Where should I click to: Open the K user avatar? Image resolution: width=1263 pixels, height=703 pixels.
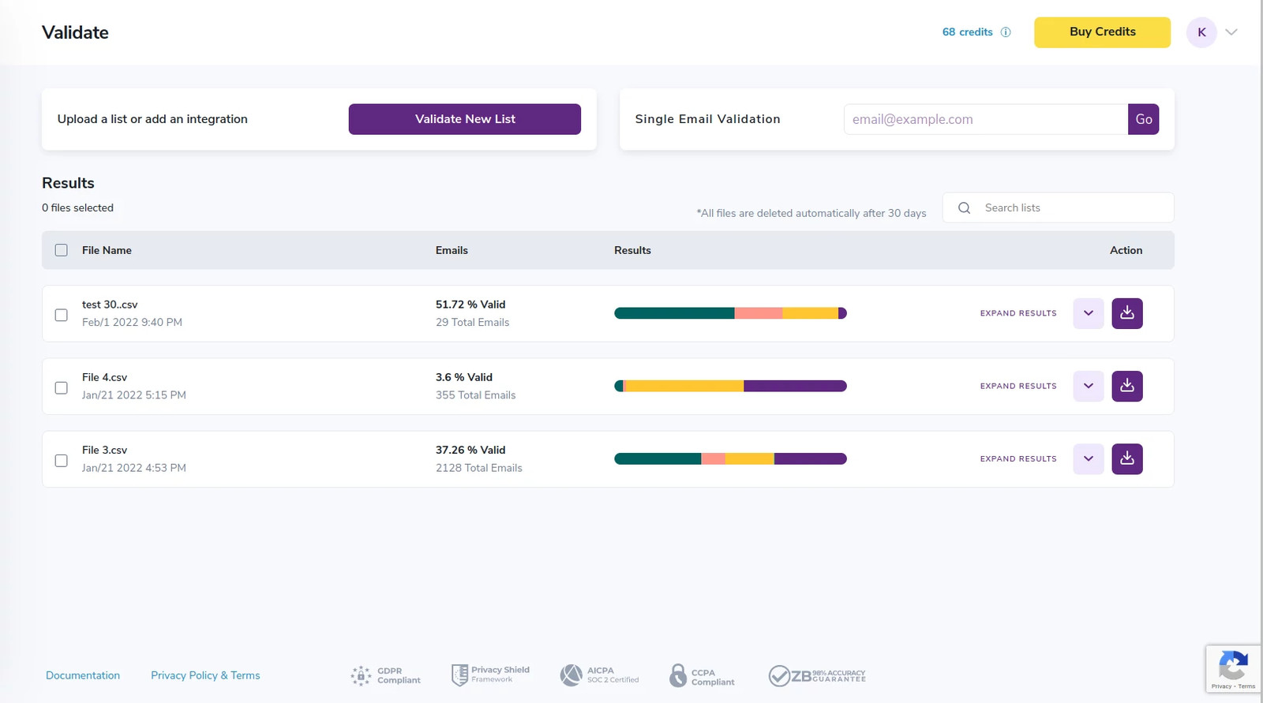coord(1201,32)
